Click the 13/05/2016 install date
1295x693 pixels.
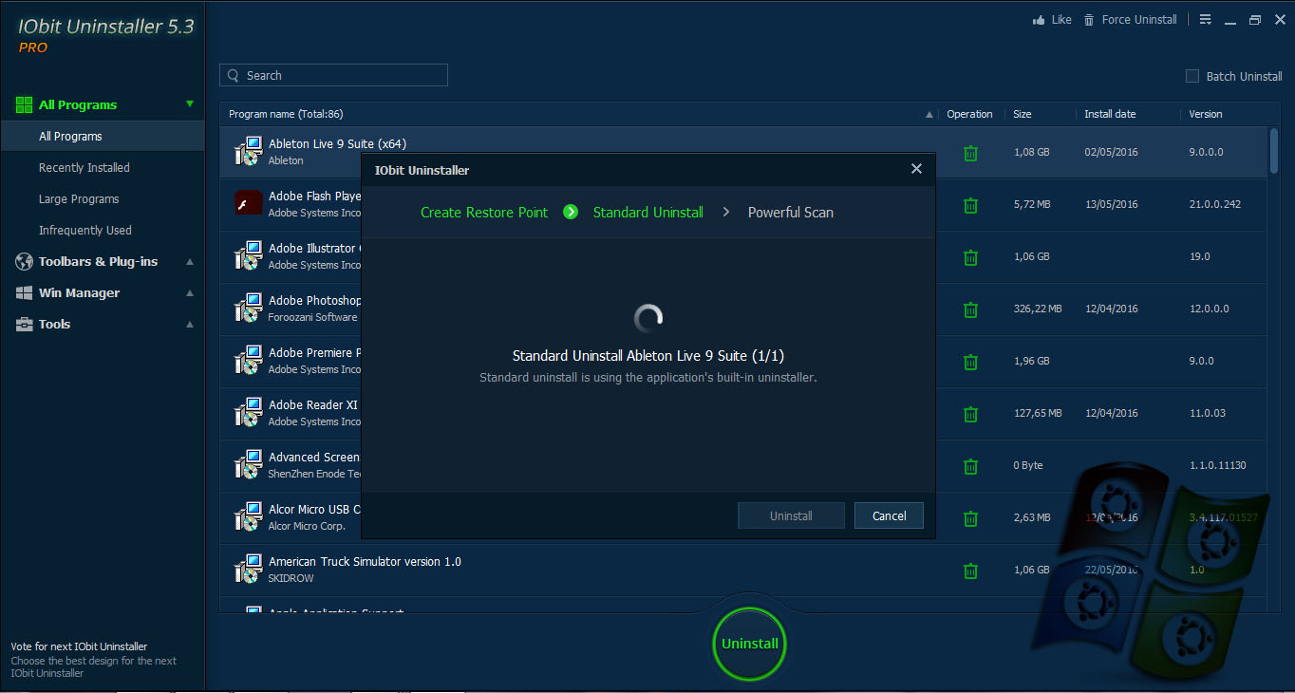[1111, 204]
